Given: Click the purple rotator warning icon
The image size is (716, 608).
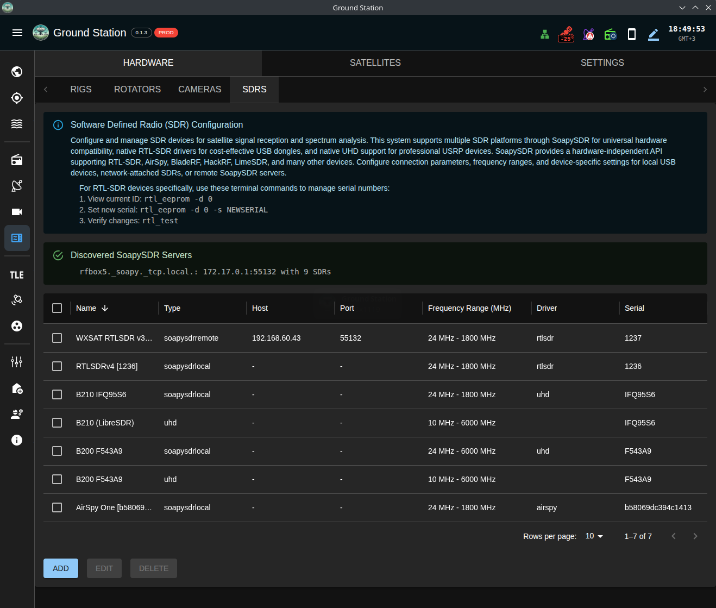Looking at the screenshot, I should 588,34.
